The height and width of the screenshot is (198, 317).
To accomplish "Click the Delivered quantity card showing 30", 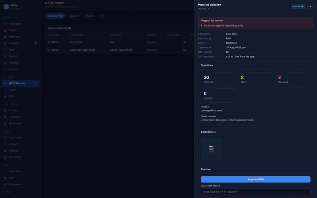I will (218, 80).
